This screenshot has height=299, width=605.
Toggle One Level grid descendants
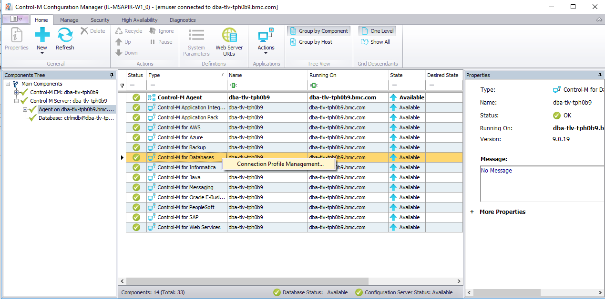click(x=377, y=31)
